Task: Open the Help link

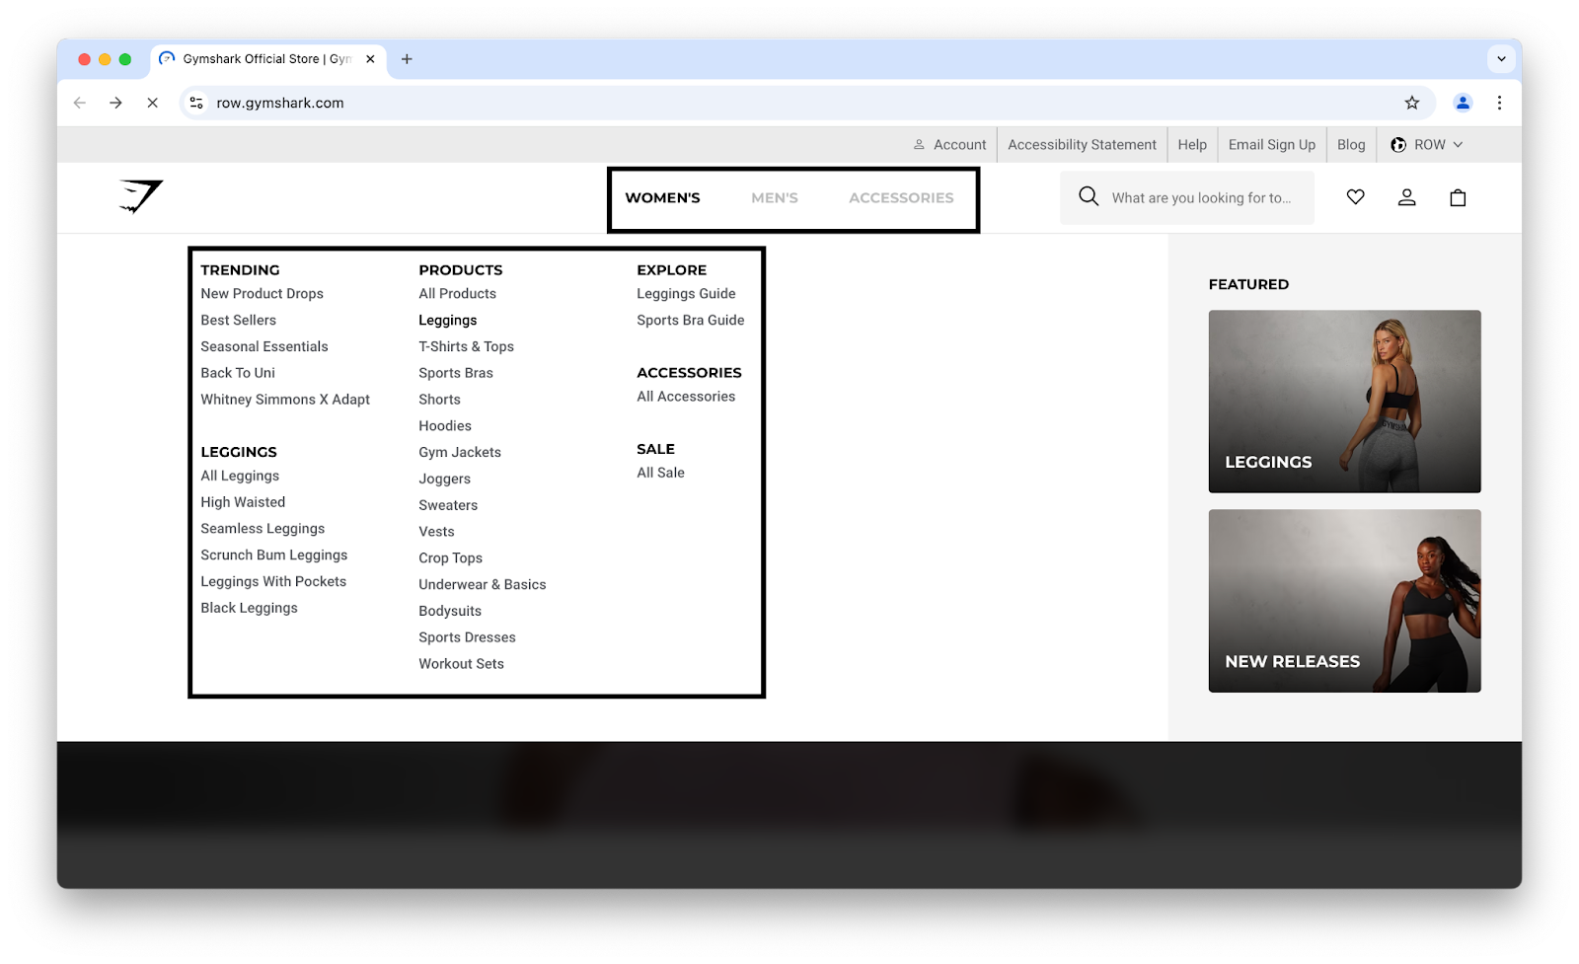Action: (1192, 145)
